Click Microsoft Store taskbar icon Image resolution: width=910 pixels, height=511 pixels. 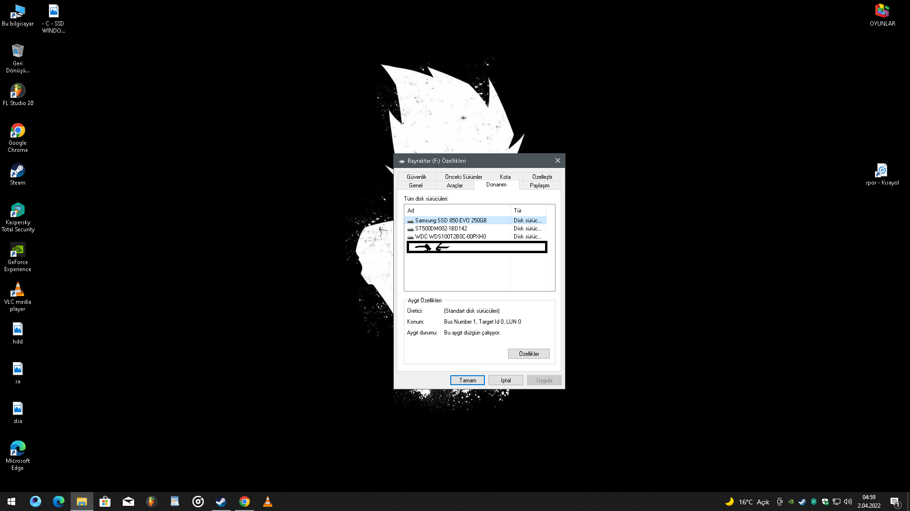coord(105,502)
